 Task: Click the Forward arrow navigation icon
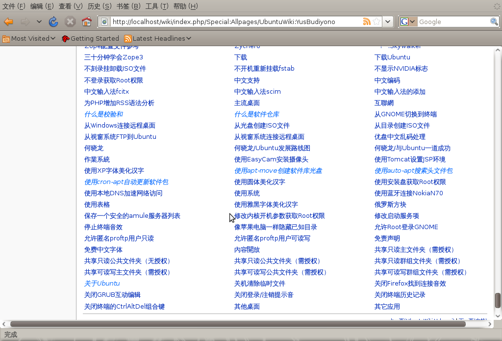pos(25,22)
